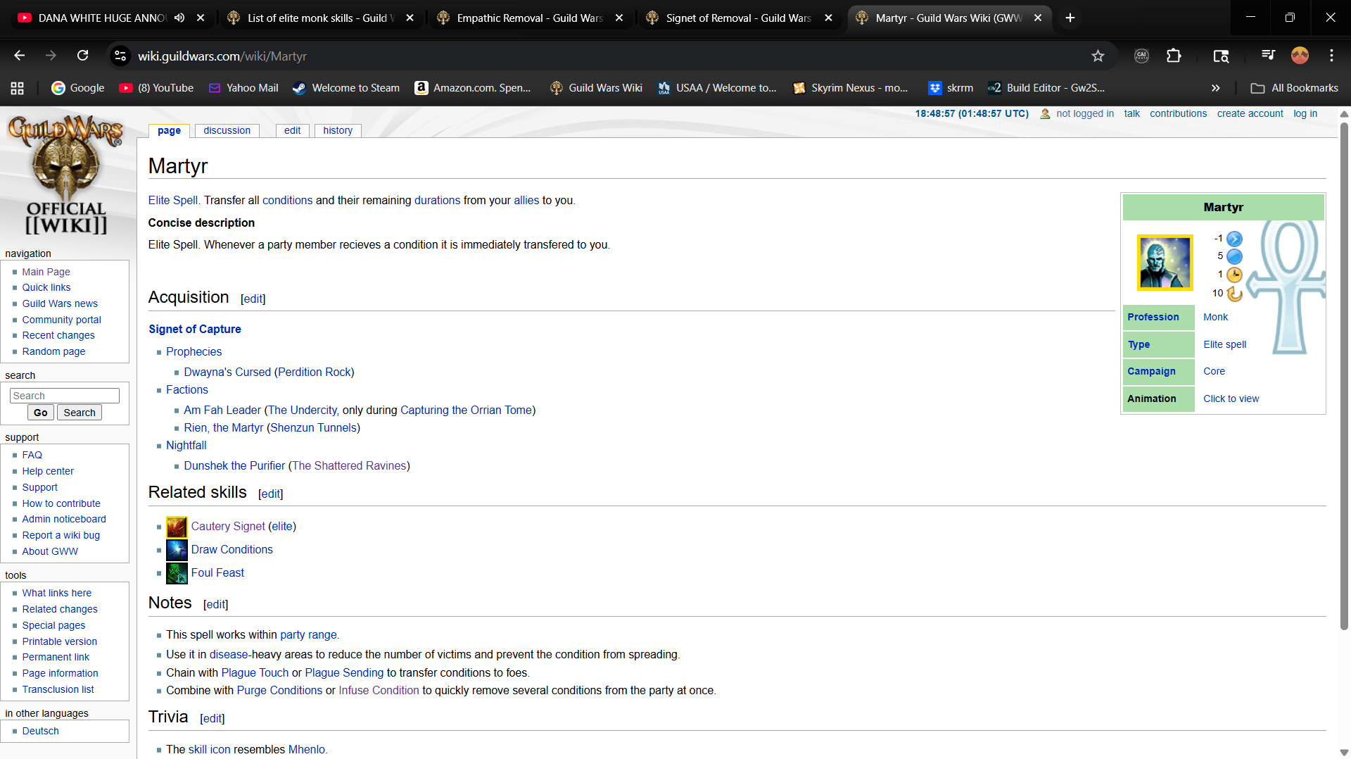Open the Monk profession link in infobox
This screenshot has width=1351, height=759.
1215,317
